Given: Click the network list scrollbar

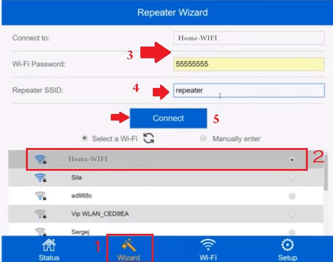Looking at the screenshot, I should pyautogui.click(x=326, y=172).
